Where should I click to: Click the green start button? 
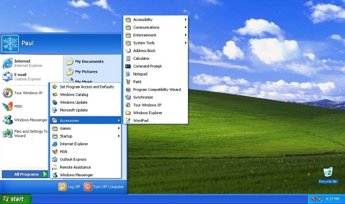pyautogui.click(x=15, y=199)
